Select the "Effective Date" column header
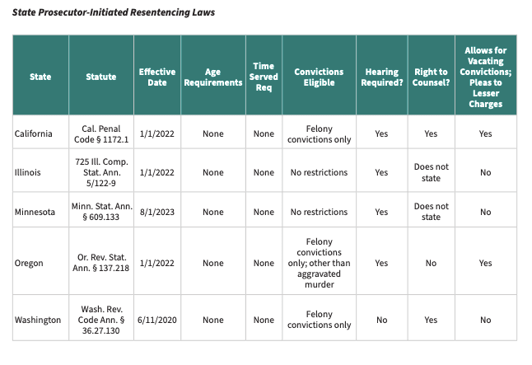 click(x=156, y=77)
